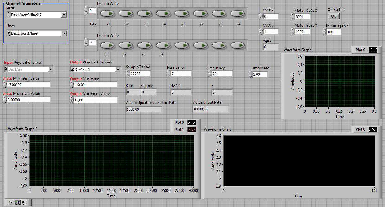Click the amplitude stepper arrows
This screenshot has height=207, width=385.
click(x=251, y=74)
